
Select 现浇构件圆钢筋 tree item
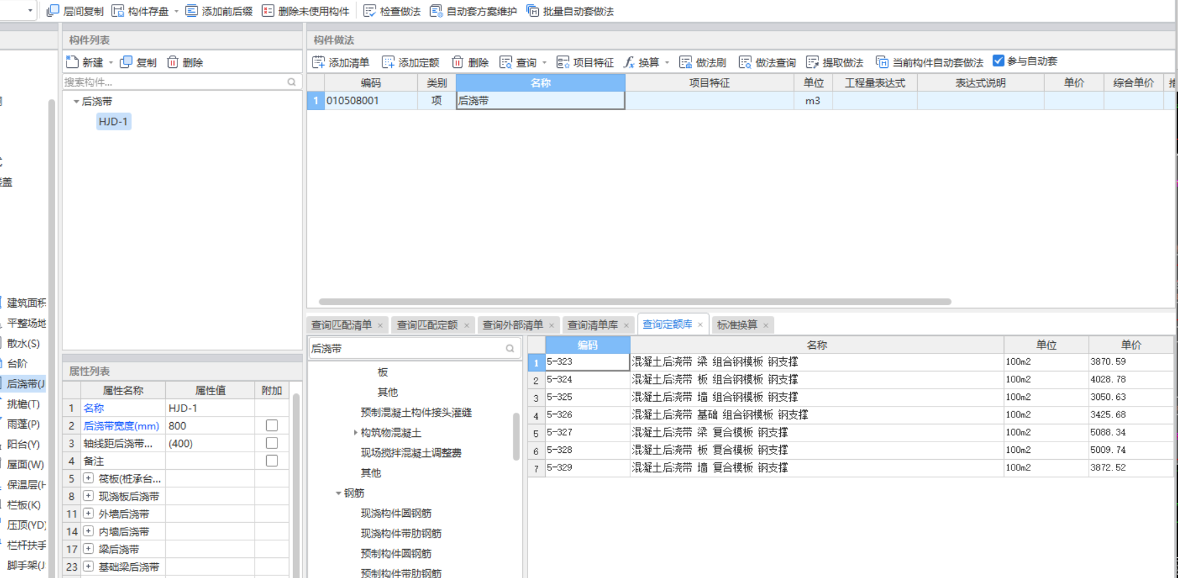tap(396, 513)
